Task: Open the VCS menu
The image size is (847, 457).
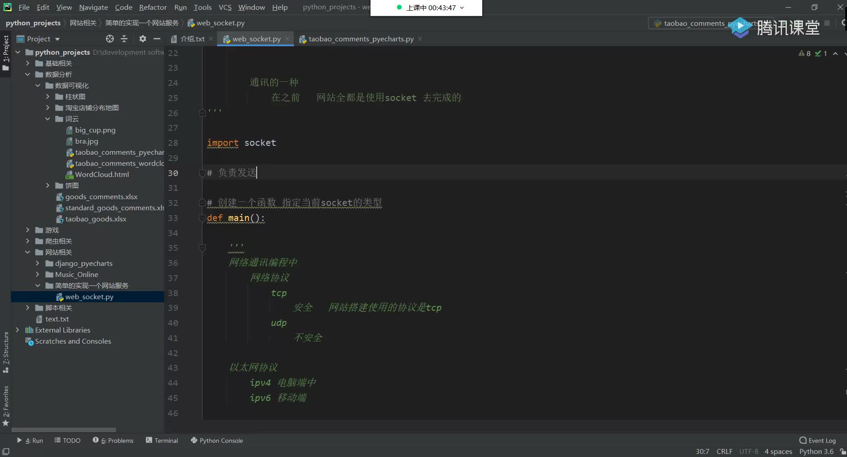Action: pyautogui.click(x=225, y=7)
